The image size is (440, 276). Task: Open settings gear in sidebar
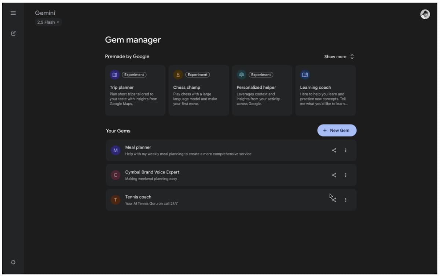[13, 262]
